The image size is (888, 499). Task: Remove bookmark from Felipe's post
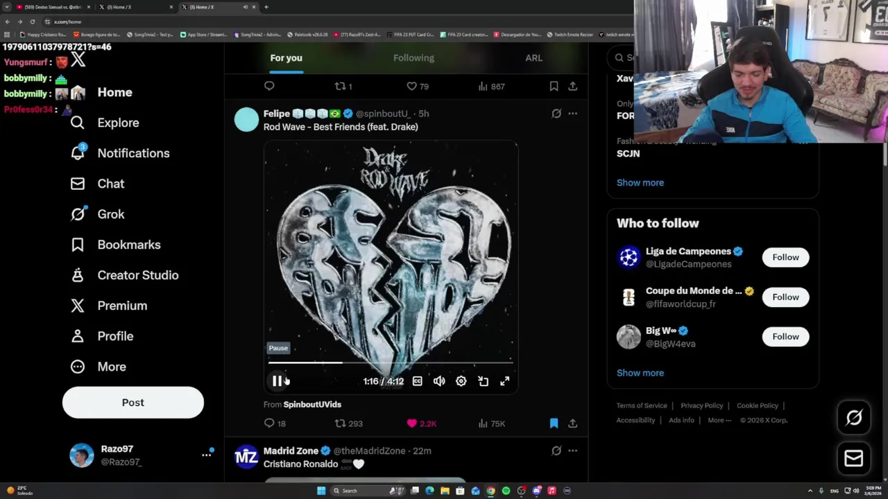pyautogui.click(x=554, y=423)
